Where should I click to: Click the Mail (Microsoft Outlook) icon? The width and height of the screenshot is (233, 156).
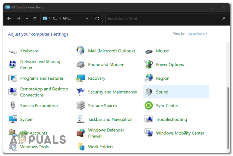click(x=81, y=51)
